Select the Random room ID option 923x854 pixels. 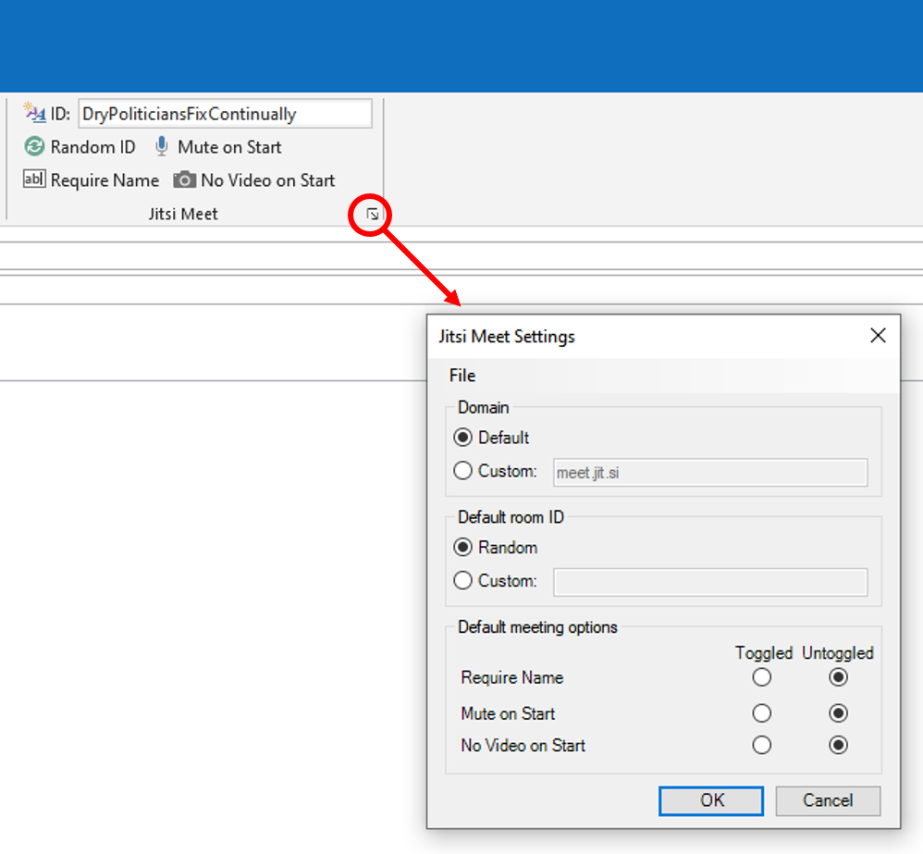(x=462, y=547)
